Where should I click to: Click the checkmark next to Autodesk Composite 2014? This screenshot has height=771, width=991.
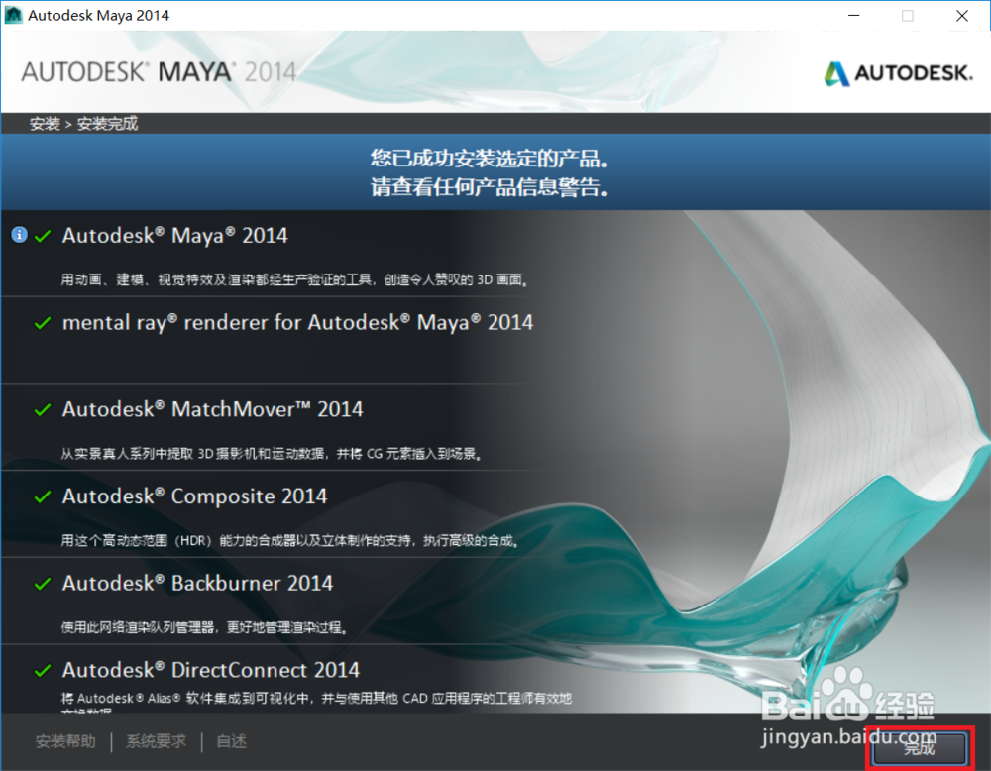[x=40, y=496]
